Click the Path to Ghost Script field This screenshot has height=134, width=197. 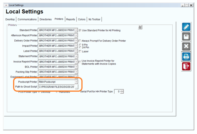point(56,87)
